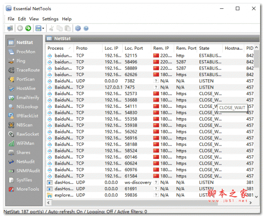Viewport: 264px width, 217px height.
Task: Select the dasHost row with port 61691
Action: pyautogui.click(x=150, y=189)
